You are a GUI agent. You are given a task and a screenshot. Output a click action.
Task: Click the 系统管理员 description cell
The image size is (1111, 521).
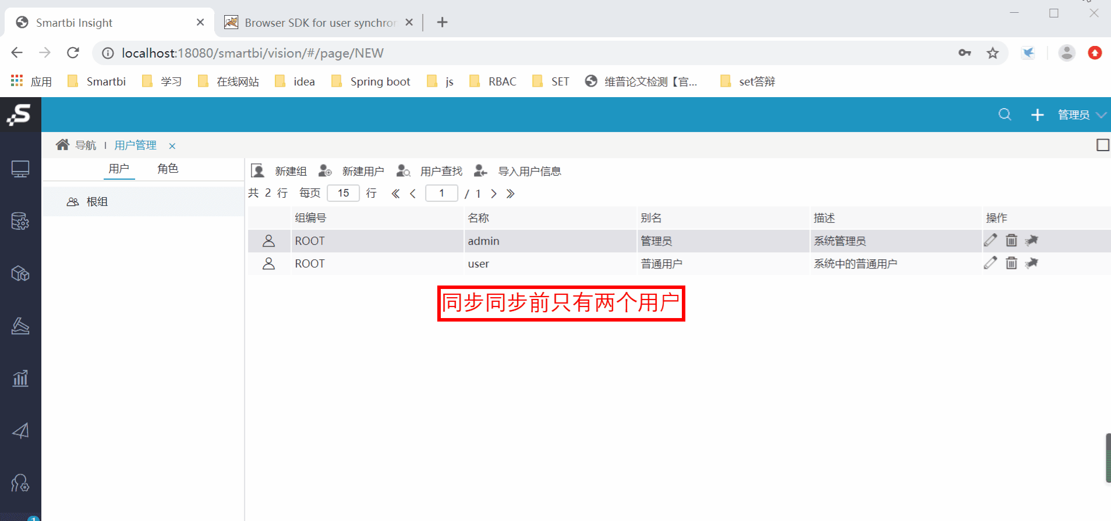896,241
